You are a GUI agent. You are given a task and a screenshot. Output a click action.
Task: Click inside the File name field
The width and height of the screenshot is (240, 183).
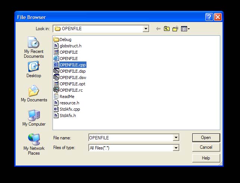(130, 138)
